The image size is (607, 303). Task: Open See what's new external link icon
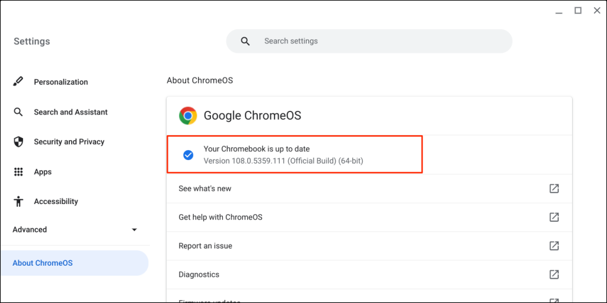coord(554,189)
